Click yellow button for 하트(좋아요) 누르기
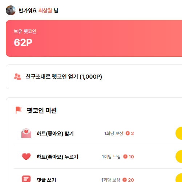This screenshot has width=182, height=182. click(179, 157)
